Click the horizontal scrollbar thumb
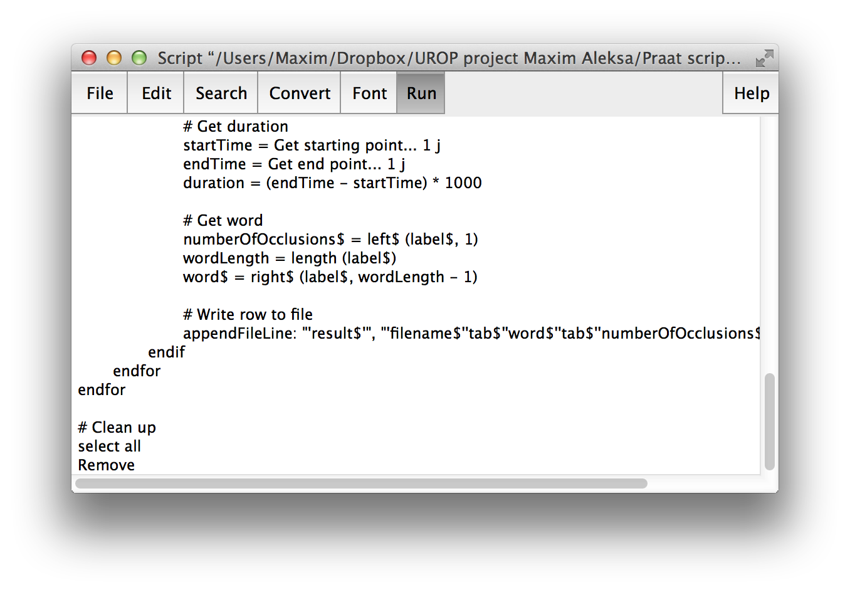Image resolution: width=850 pixels, height=592 pixels. pyautogui.click(x=361, y=484)
